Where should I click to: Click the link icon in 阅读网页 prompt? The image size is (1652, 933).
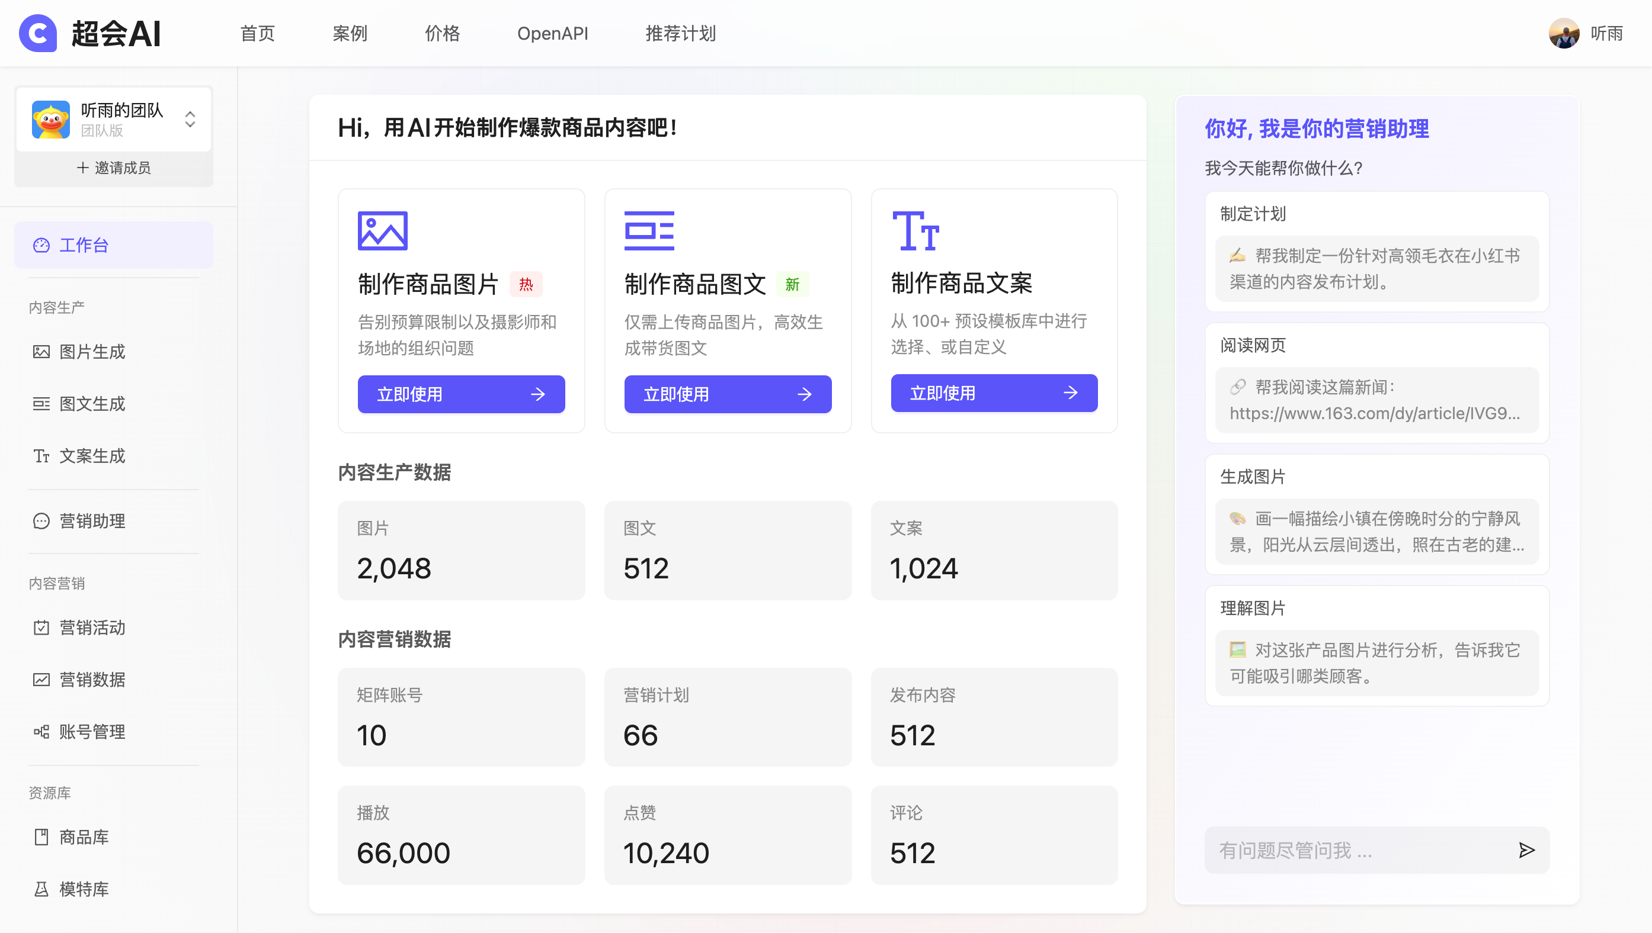[x=1238, y=387]
